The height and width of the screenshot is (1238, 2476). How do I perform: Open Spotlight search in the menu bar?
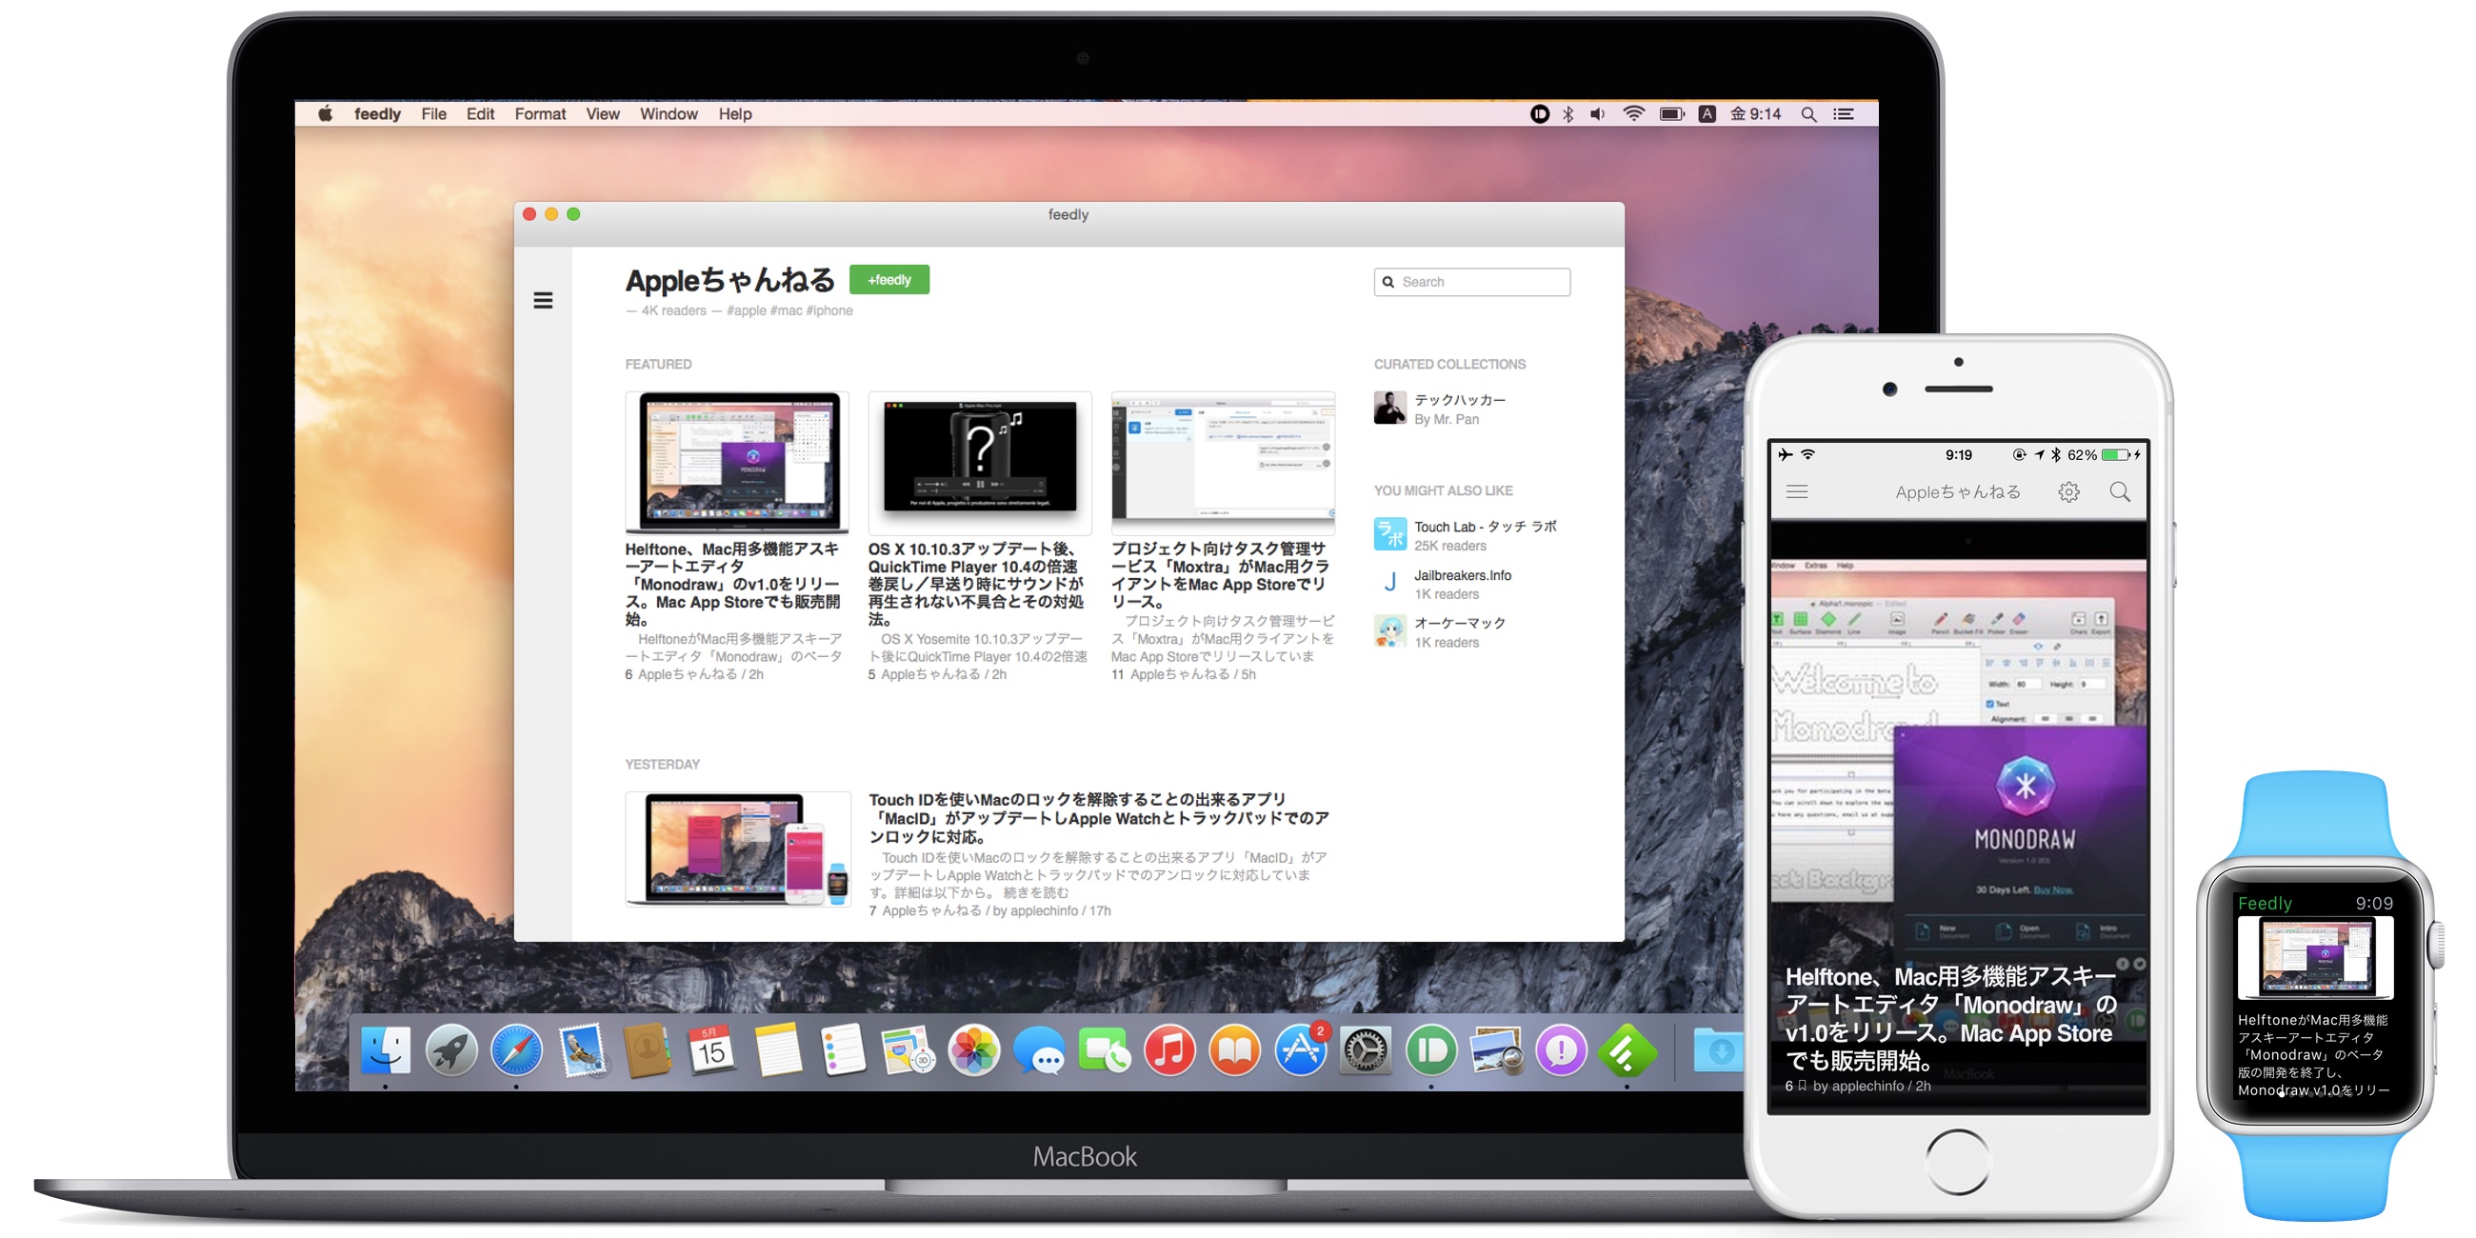(1809, 114)
